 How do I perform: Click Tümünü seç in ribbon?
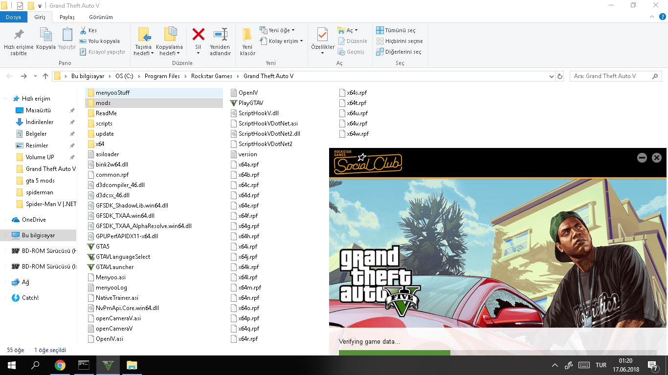[396, 30]
